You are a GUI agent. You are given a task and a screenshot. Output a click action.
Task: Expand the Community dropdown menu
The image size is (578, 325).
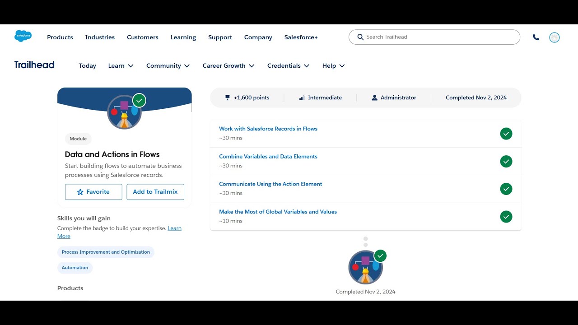168,66
